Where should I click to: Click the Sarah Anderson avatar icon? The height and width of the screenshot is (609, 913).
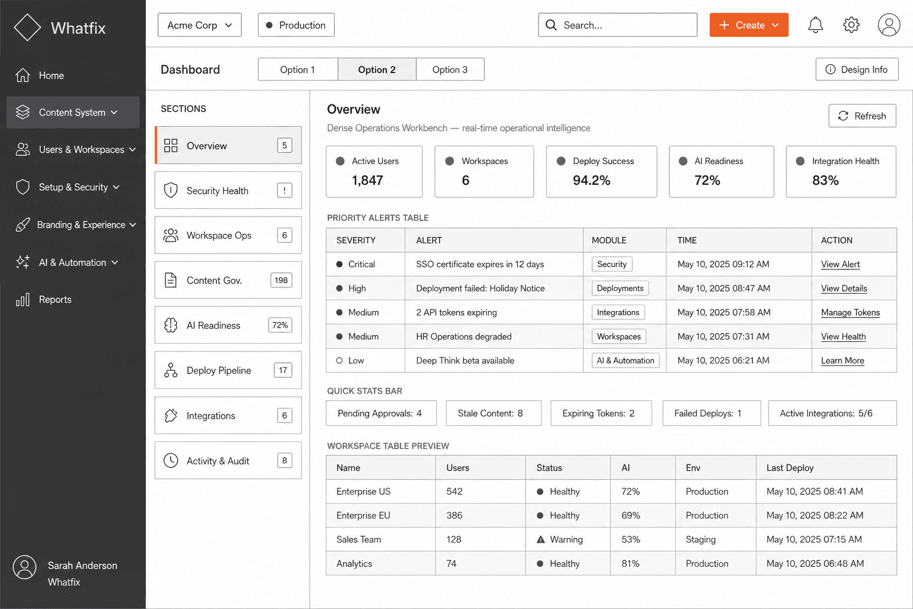pos(25,567)
